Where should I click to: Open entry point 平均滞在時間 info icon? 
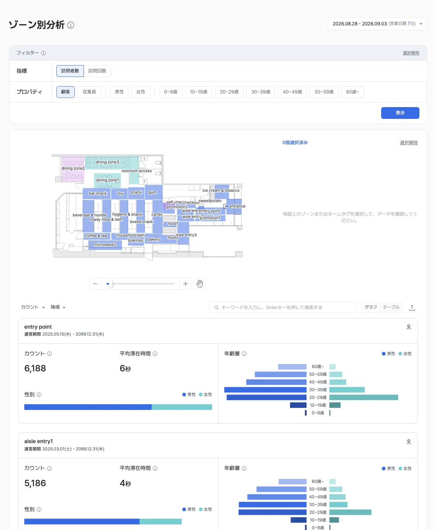[x=155, y=354]
